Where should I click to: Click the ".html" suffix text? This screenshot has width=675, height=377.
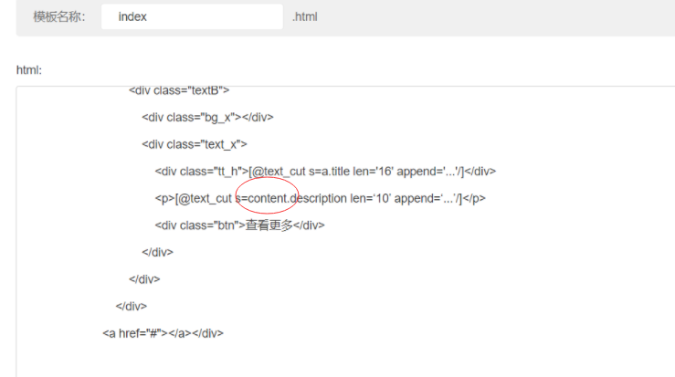[x=305, y=16]
